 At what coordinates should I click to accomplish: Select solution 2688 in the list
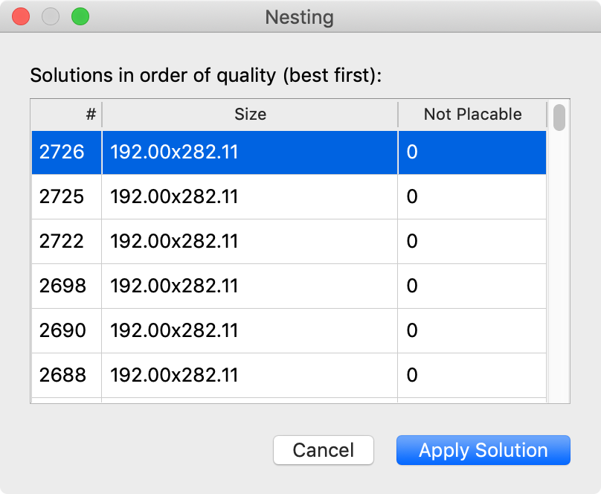coord(62,375)
